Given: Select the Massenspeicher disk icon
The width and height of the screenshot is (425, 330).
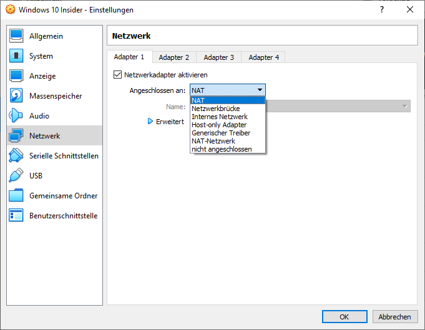Looking at the screenshot, I should 16,95.
